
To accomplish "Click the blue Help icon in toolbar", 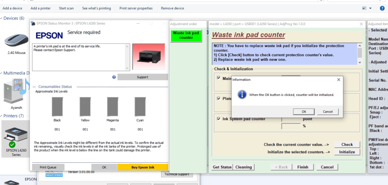I will [x=382, y=8].
